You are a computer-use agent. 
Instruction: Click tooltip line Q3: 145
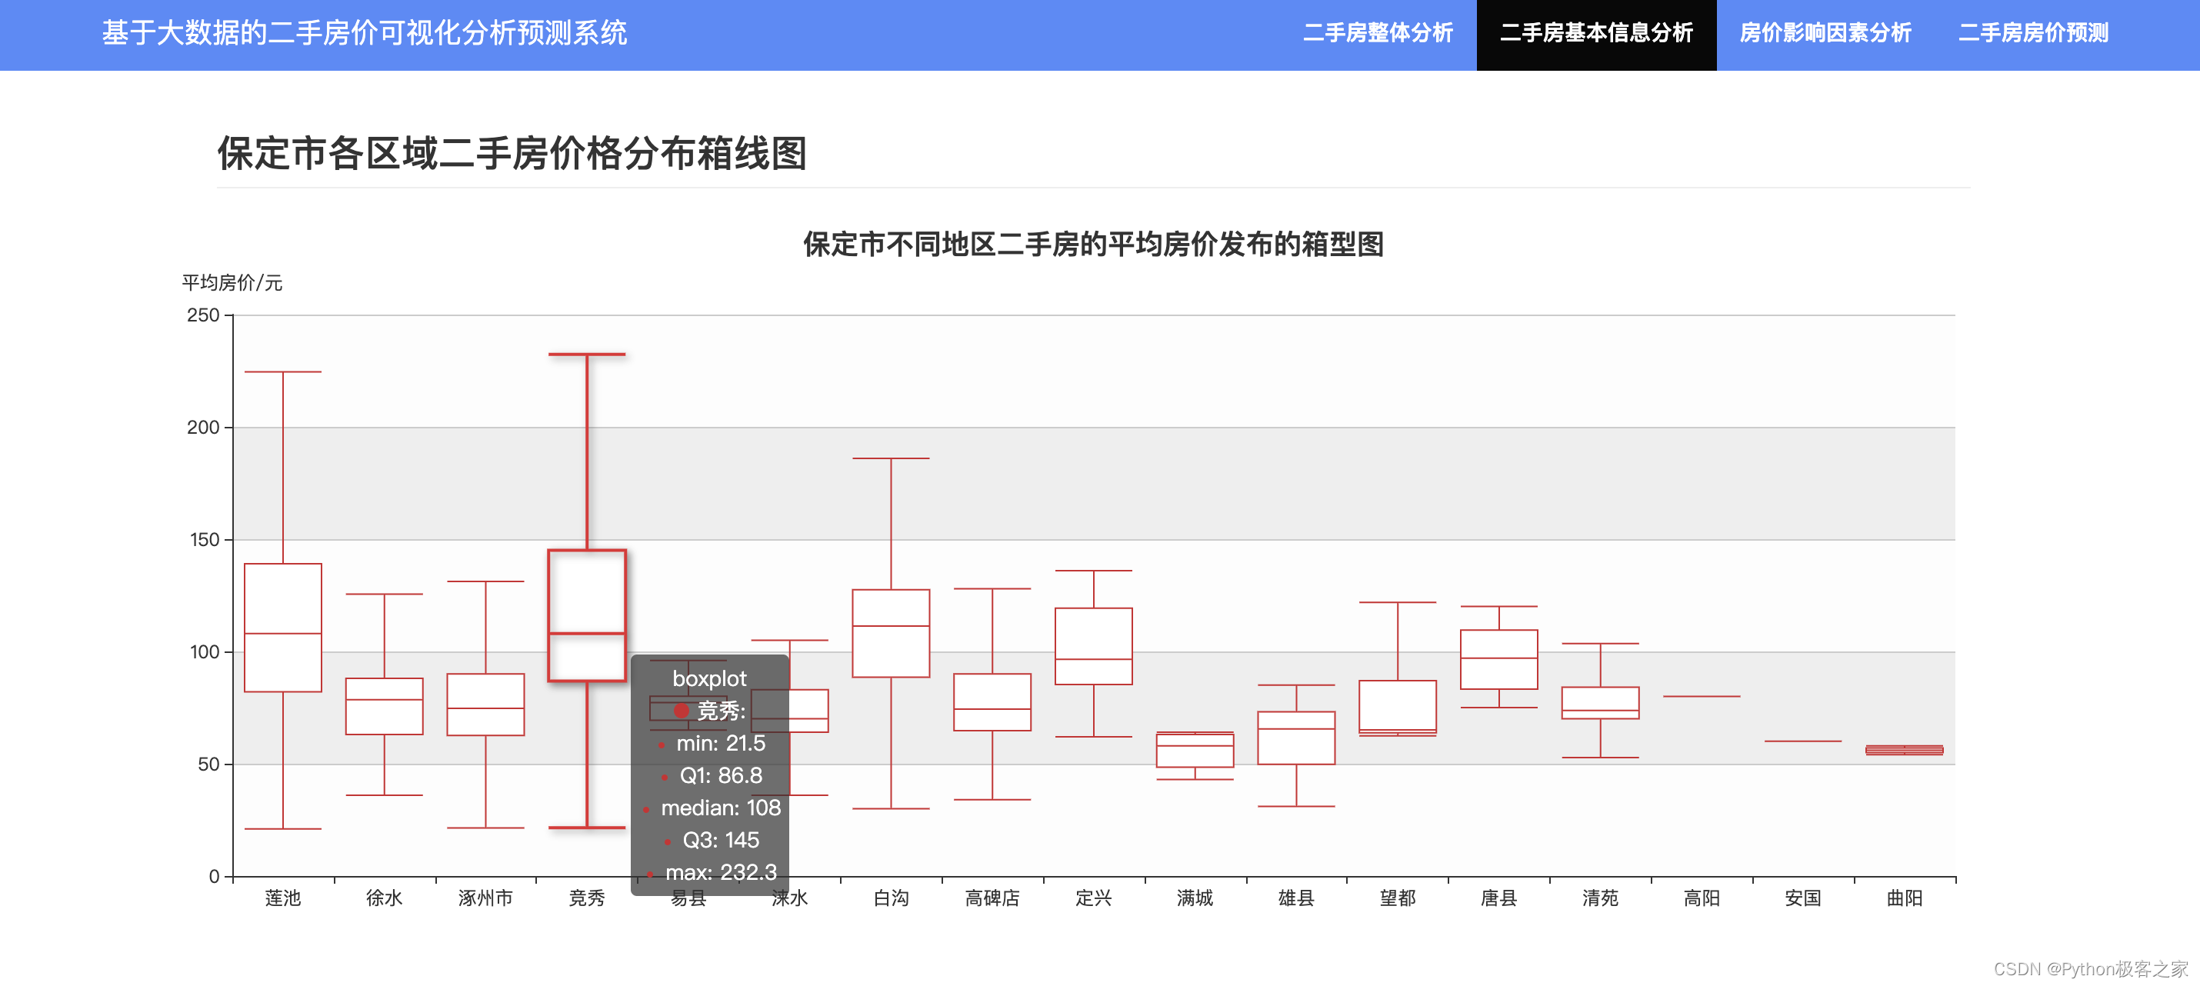tap(721, 840)
